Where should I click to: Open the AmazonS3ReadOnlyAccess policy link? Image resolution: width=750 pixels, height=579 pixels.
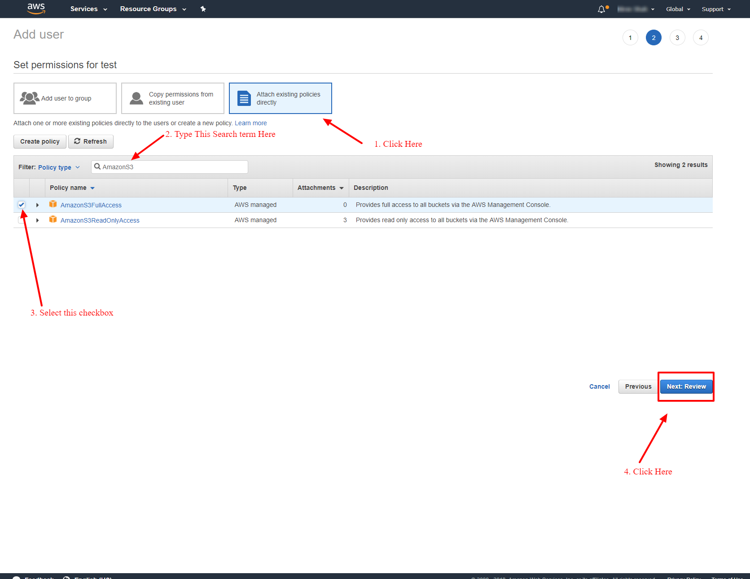click(100, 220)
